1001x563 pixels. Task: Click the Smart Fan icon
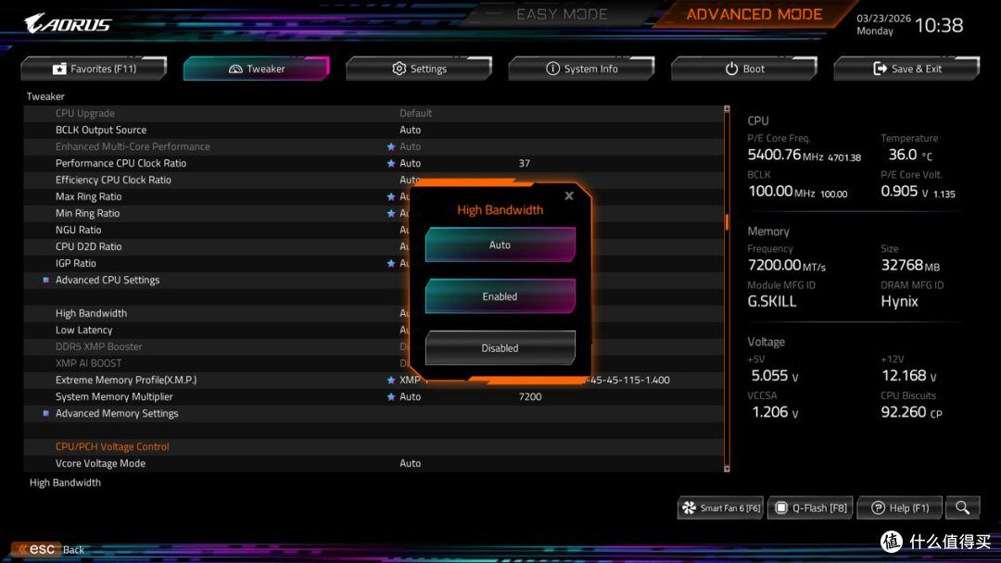pos(690,507)
